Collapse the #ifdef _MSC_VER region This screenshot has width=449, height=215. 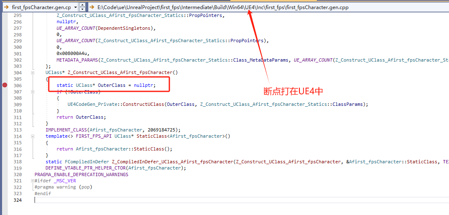33,181
